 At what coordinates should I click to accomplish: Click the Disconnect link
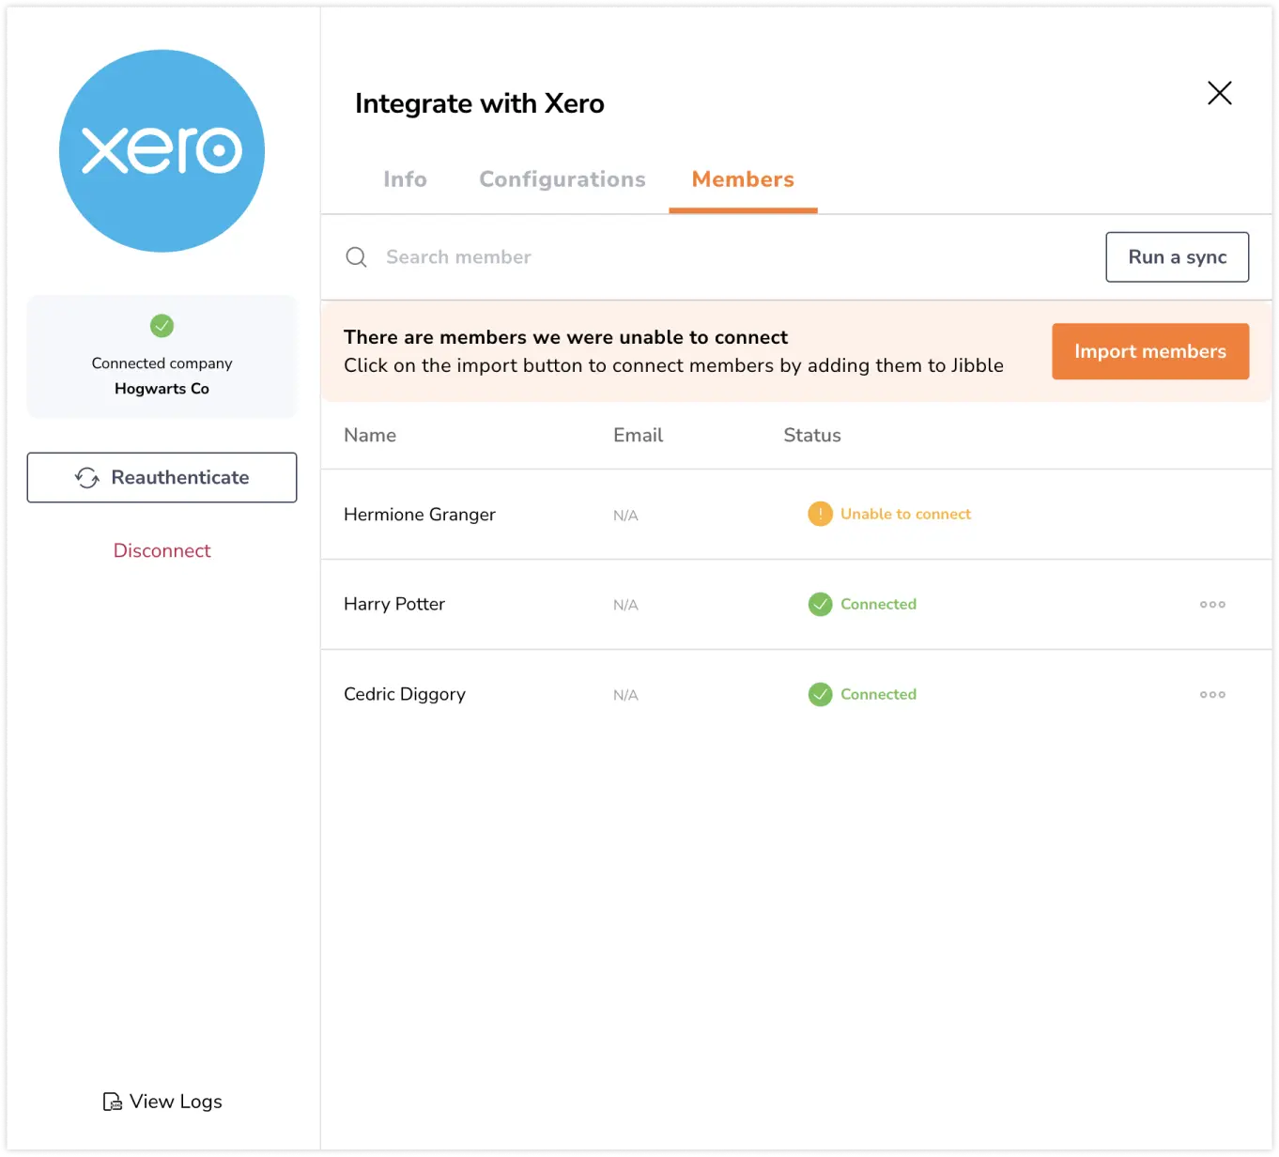point(162,551)
